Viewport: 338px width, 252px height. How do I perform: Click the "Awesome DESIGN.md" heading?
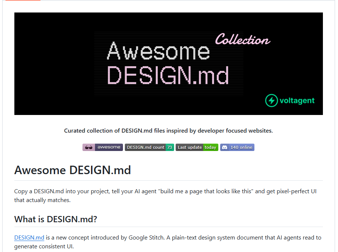73,170
